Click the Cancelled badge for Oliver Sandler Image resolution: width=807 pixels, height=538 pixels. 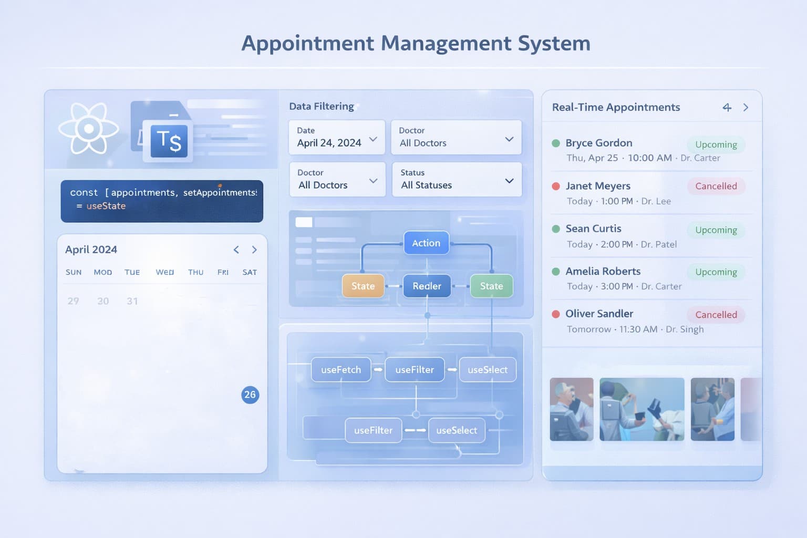[715, 314]
